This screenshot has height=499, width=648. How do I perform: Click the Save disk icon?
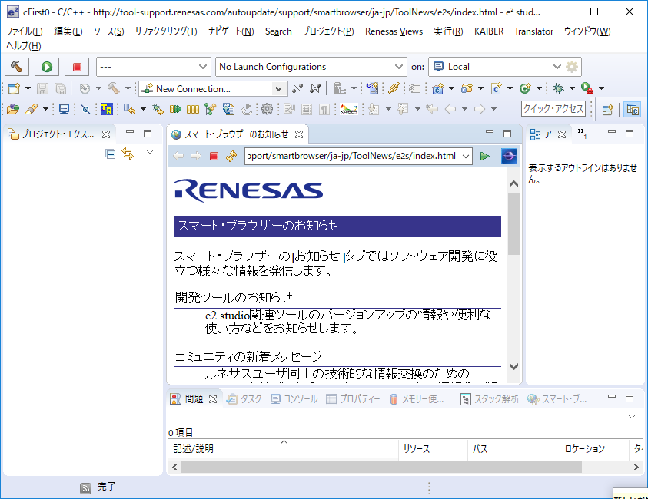[x=42, y=88]
